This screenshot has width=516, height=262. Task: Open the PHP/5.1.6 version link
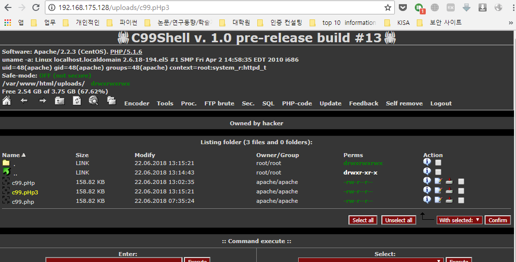126,52
